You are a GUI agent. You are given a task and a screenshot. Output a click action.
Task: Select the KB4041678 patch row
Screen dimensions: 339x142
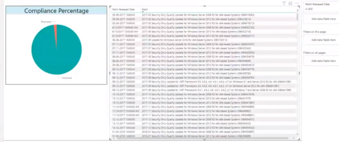click(204, 94)
